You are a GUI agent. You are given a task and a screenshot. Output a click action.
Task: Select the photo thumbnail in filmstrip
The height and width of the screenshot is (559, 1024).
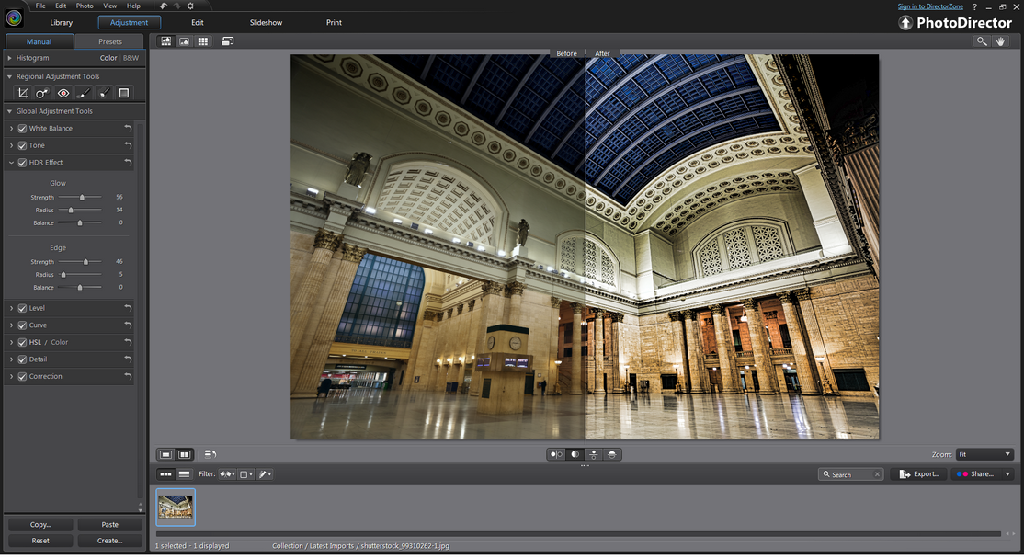(176, 507)
